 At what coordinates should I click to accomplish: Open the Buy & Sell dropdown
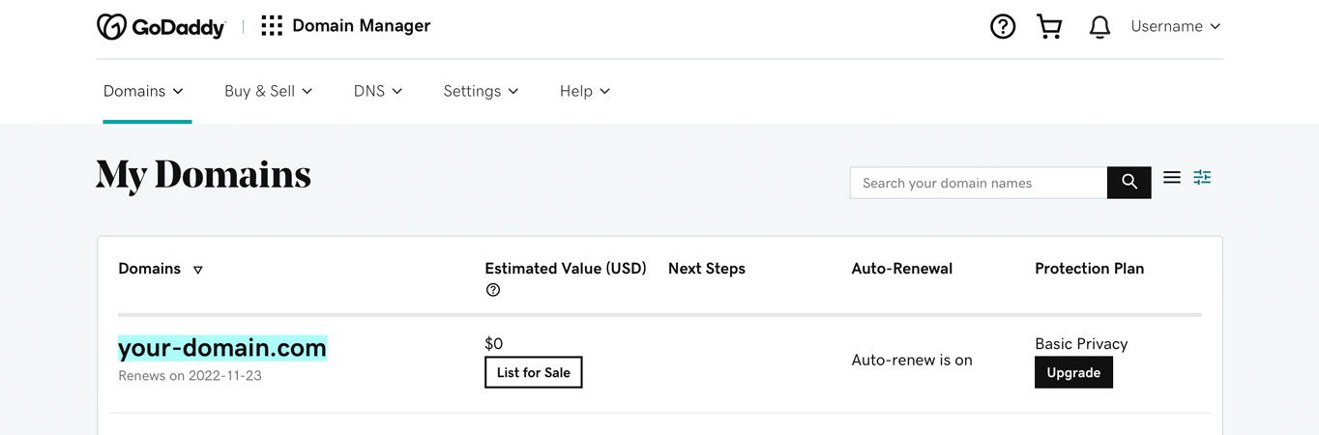click(x=268, y=91)
